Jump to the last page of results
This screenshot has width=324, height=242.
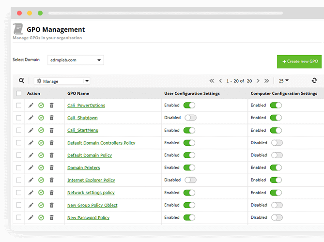266,81
